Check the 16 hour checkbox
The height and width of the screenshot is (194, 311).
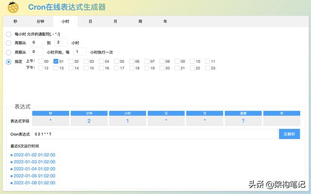click(102, 68)
